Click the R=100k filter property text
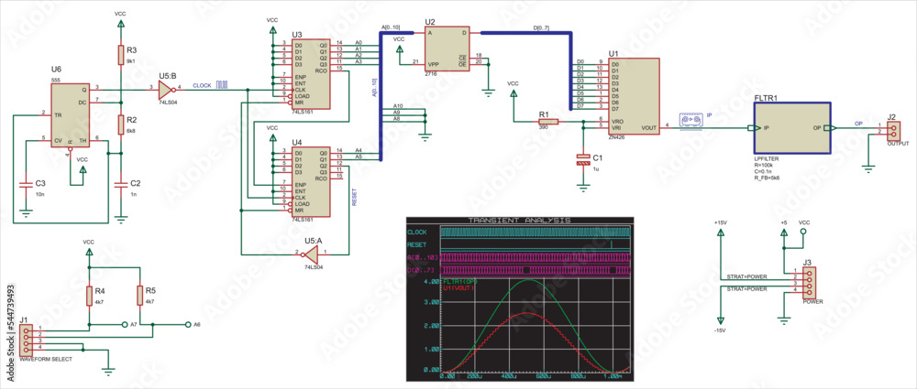The image size is (917, 389). click(764, 166)
